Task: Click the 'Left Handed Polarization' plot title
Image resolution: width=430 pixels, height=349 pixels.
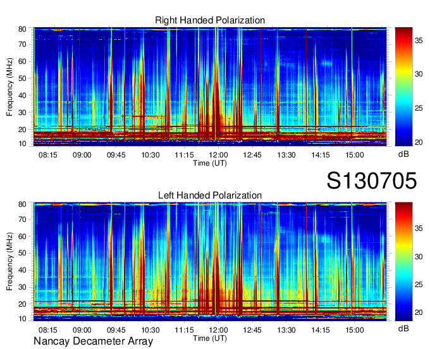Action: tap(210, 195)
